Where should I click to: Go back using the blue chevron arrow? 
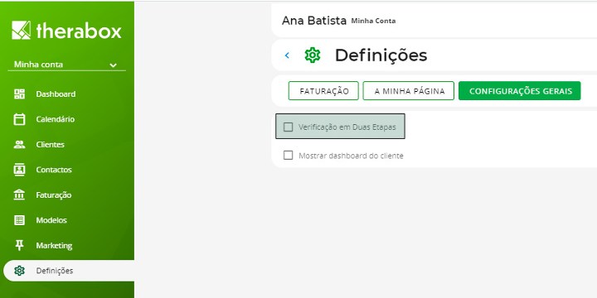[287, 55]
